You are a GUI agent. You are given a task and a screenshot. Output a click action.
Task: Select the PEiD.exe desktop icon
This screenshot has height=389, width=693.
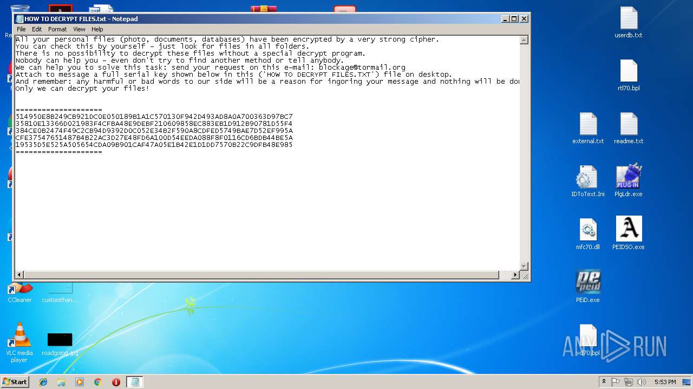coord(588,286)
